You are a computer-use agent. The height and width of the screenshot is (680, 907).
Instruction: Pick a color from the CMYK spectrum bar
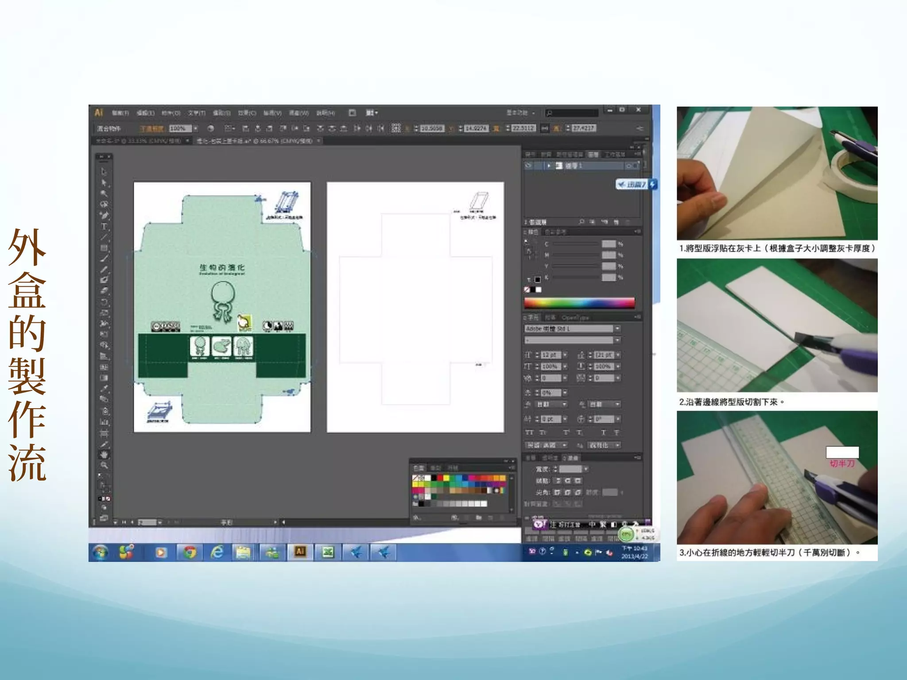coord(579,303)
